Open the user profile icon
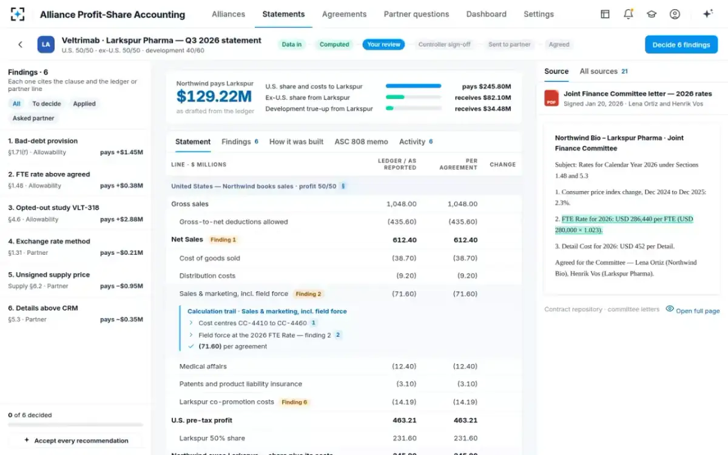The width and height of the screenshot is (728, 455). coord(675,14)
